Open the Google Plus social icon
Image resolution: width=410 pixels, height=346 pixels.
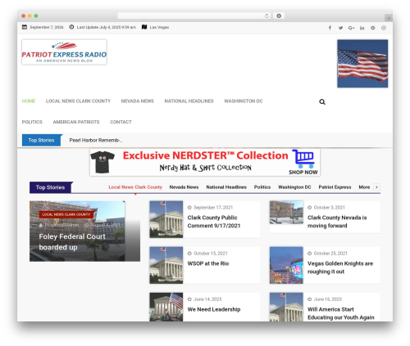coord(351,28)
